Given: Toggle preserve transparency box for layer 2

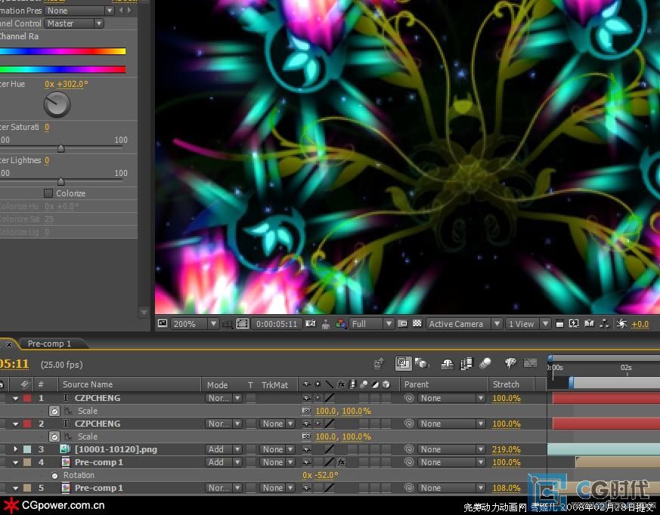Looking at the screenshot, I should tap(251, 424).
